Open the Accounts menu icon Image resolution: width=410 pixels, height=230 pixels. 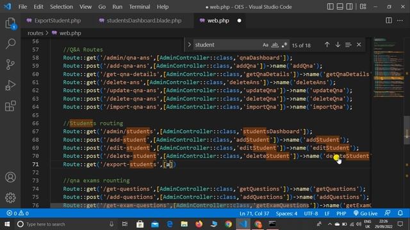point(10,177)
